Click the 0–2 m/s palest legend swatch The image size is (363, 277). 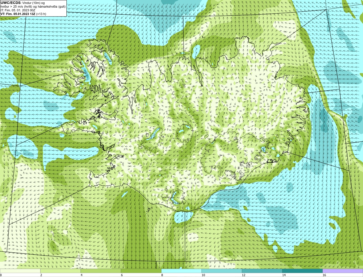pos(20,271)
